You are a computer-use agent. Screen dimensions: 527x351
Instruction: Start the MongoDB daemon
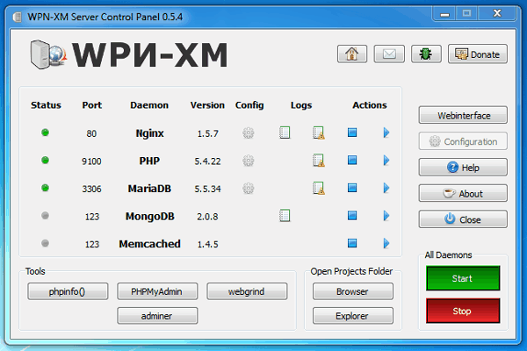pyautogui.click(x=386, y=216)
